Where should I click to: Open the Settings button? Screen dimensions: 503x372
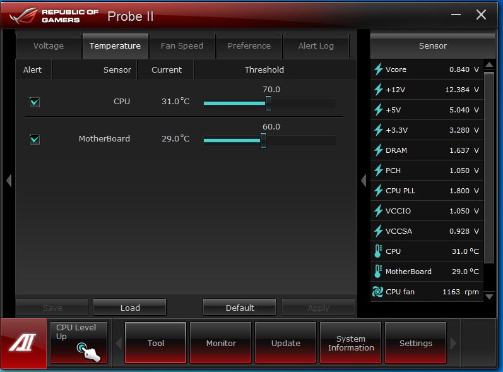(x=415, y=343)
